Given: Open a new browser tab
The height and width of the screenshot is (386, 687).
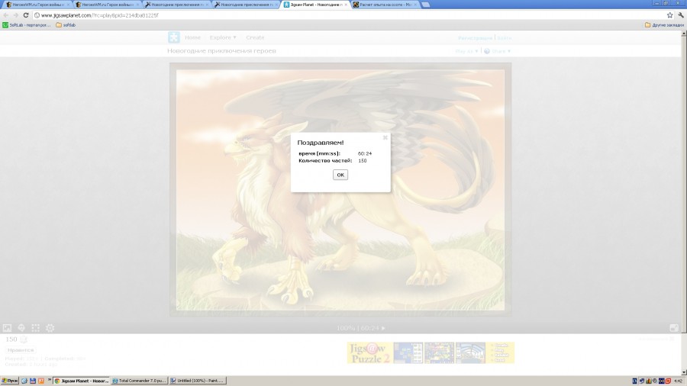Looking at the screenshot, I should click(x=425, y=5).
